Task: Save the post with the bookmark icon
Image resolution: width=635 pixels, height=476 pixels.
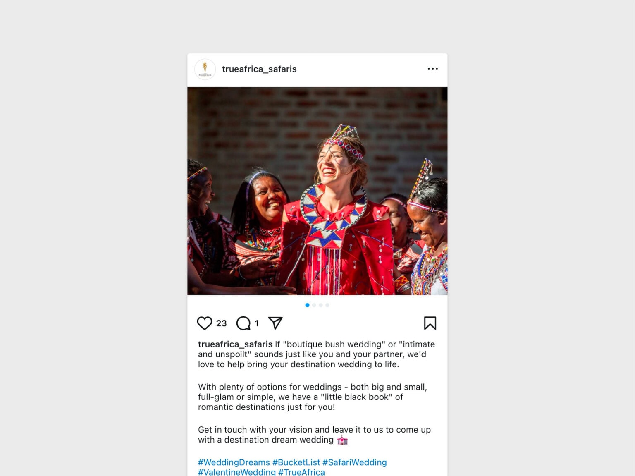Action: tap(430, 323)
